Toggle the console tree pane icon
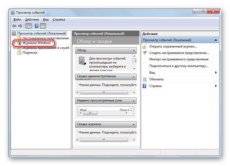This screenshot has width=230, height=166. pos(28,26)
